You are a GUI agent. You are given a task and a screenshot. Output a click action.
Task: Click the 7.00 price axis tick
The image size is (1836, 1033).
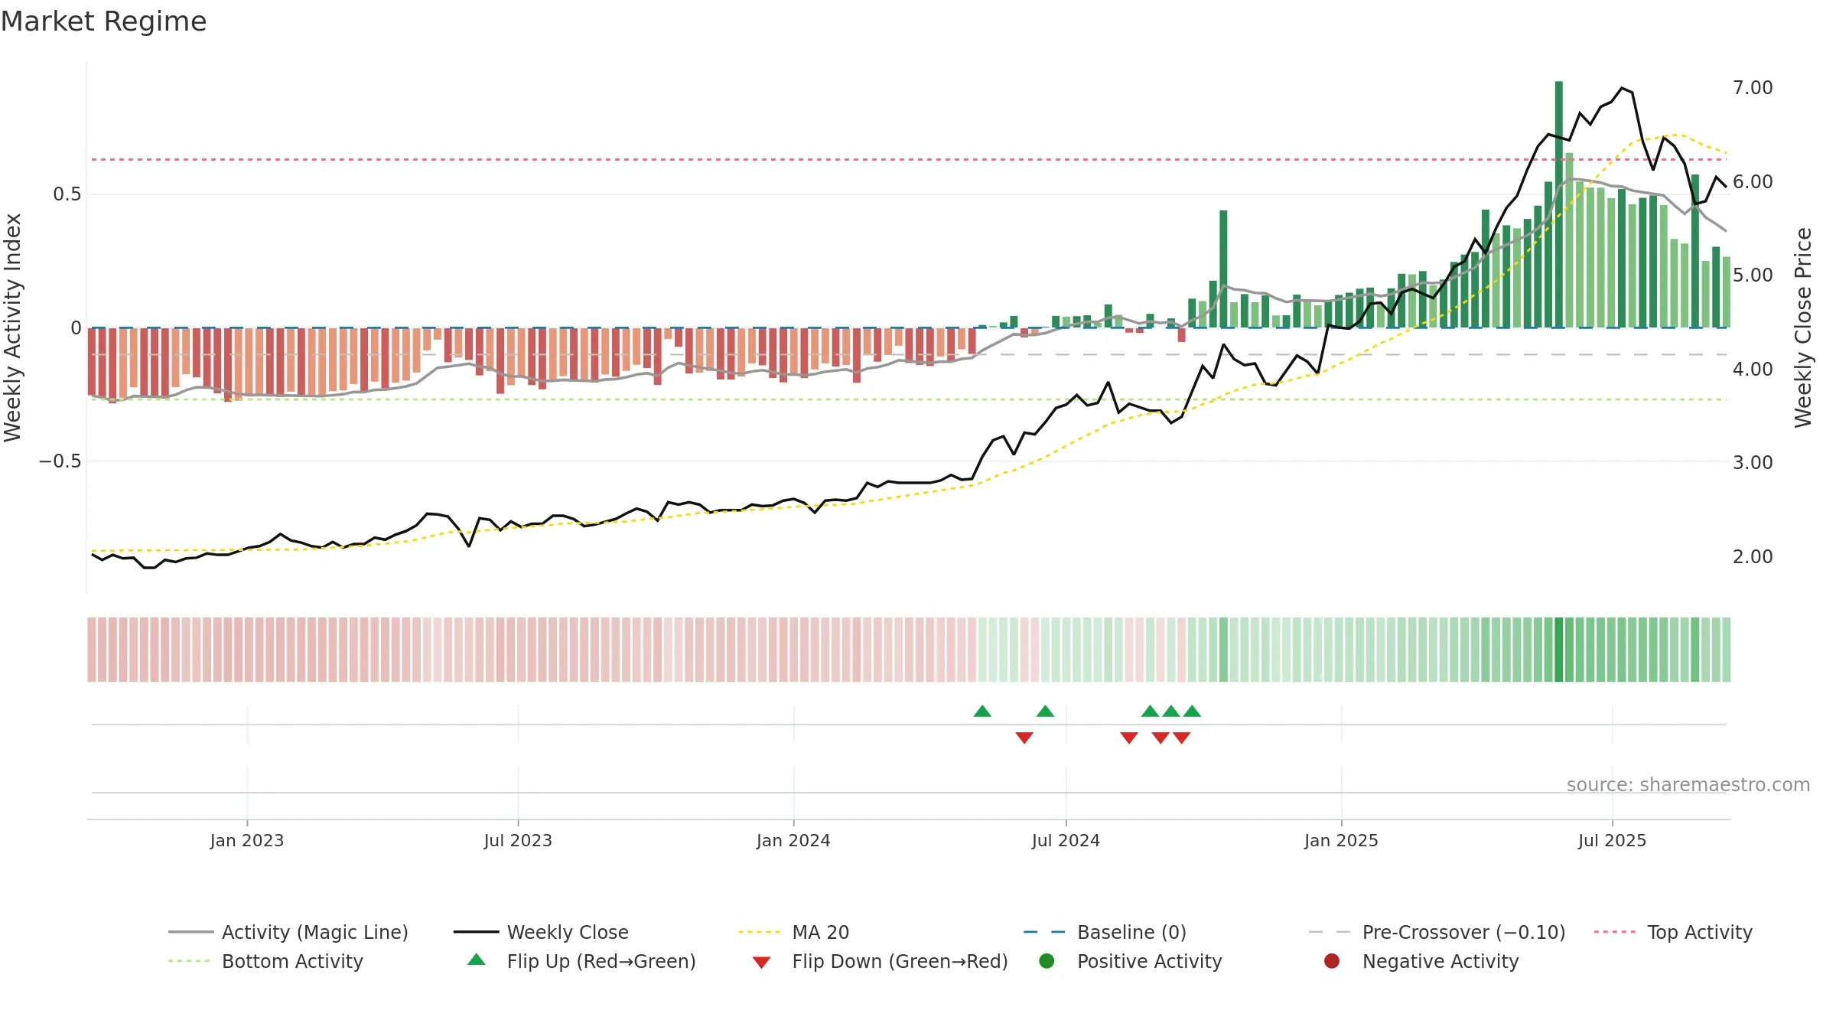pyautogui.click(x=1753, y=88)
